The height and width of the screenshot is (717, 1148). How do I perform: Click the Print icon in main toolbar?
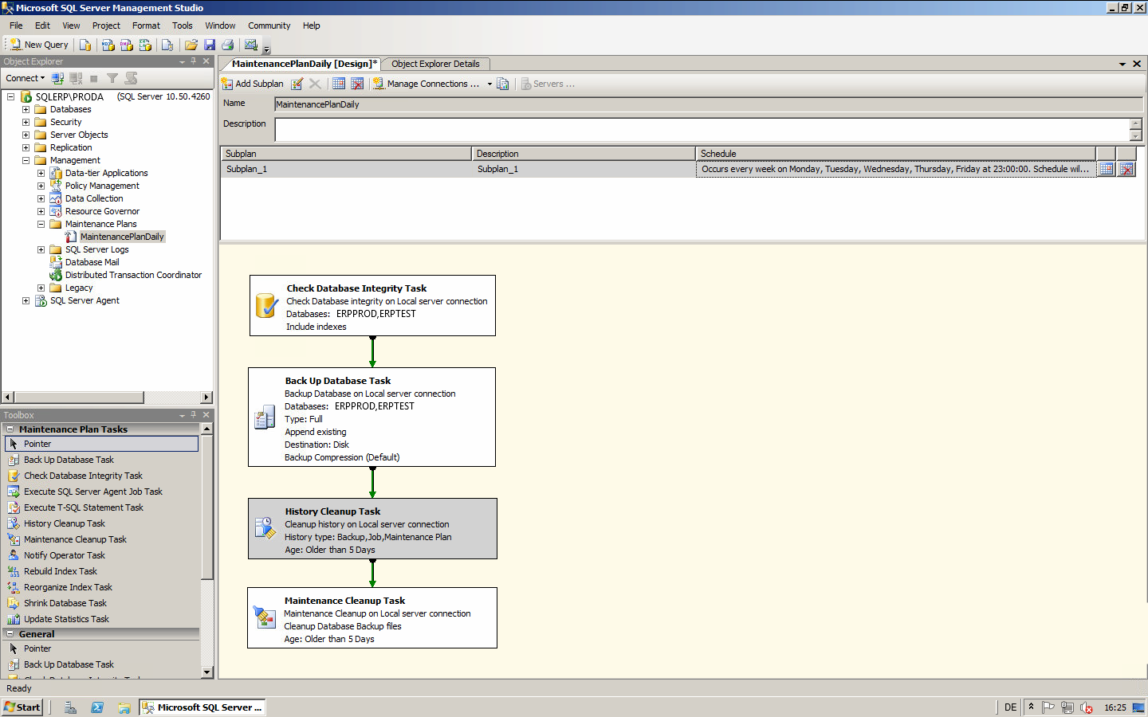(x=228, y=45)
